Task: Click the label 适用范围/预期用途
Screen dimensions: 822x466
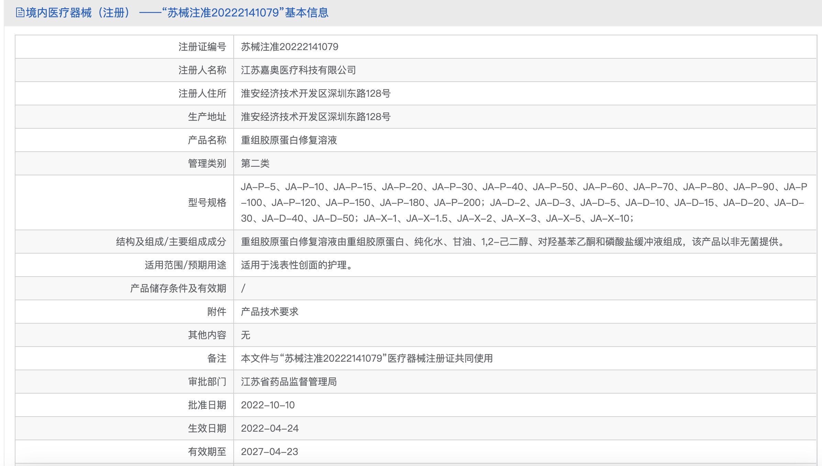Action: [186, 265]
